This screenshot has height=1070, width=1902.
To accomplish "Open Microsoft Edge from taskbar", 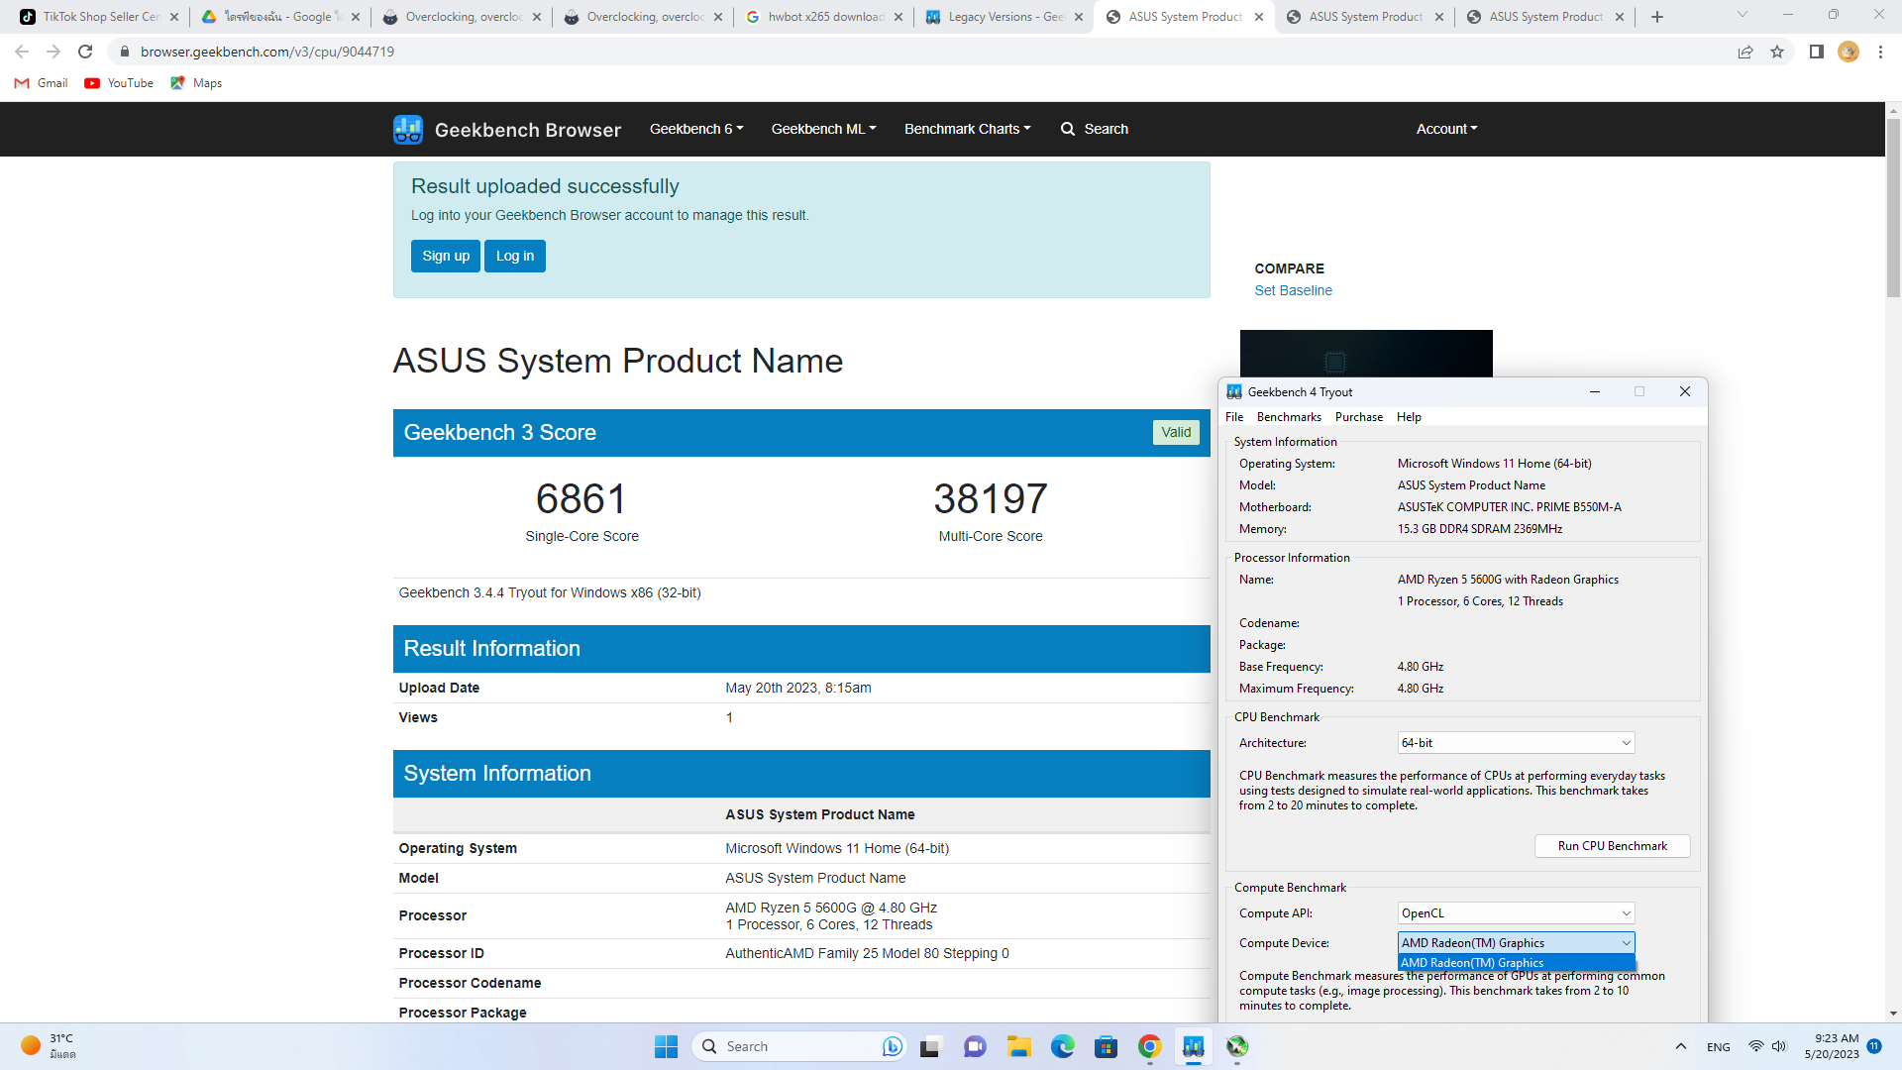I will (x=1063, y=1046).
